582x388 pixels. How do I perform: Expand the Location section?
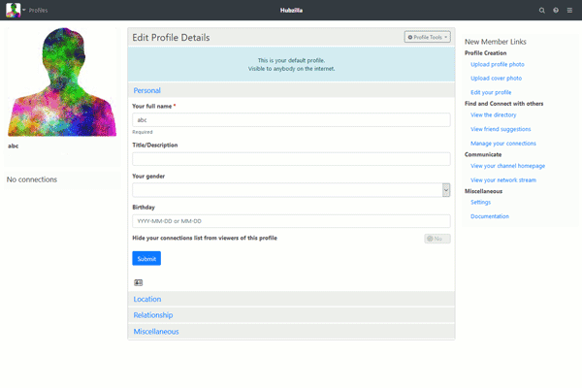coord(147,300)
